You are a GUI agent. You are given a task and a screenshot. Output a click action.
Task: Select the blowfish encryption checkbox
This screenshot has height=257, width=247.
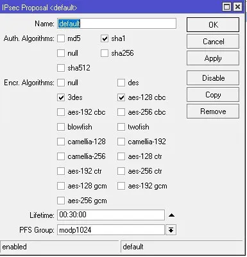(61, 127)
